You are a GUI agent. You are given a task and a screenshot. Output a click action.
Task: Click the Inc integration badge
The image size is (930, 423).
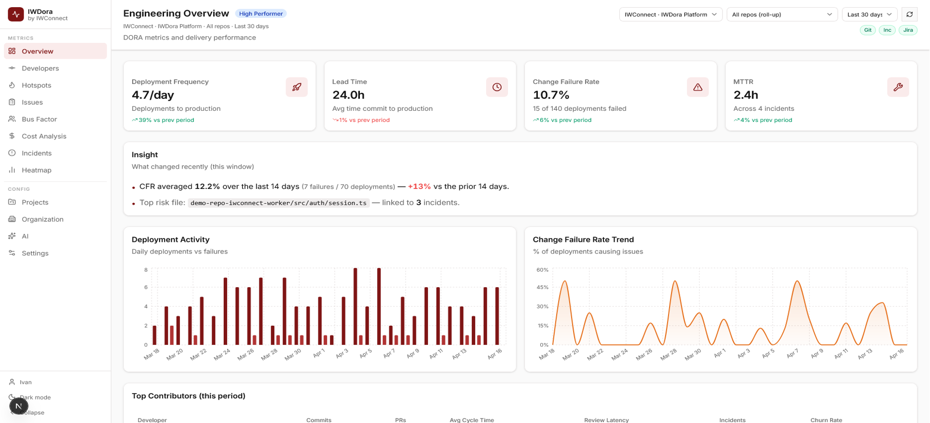[x=887, y=30]
